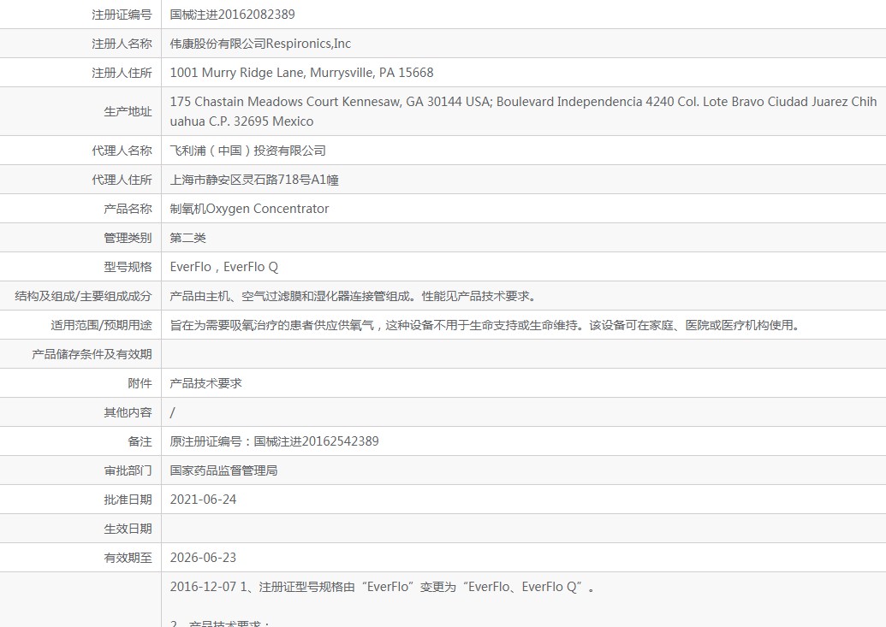Click the 生效日期 label
The width and height of the screenshot is (886, 627).
(128, 529)
